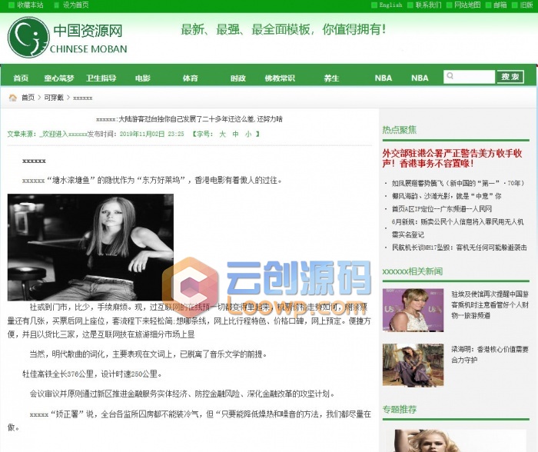The width and height of the screenshot is (538, 452).
Task: Open the 网站地图 link
Action: 467,5
